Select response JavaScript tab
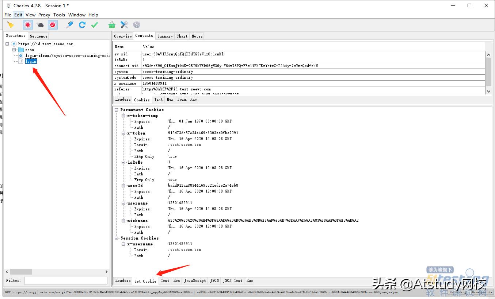The height and width of the screenshot is (299, 495). click(x=195, y=280)
